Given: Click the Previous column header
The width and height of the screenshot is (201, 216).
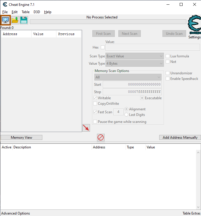Looking at the screenshot, I should coord(69,34).
